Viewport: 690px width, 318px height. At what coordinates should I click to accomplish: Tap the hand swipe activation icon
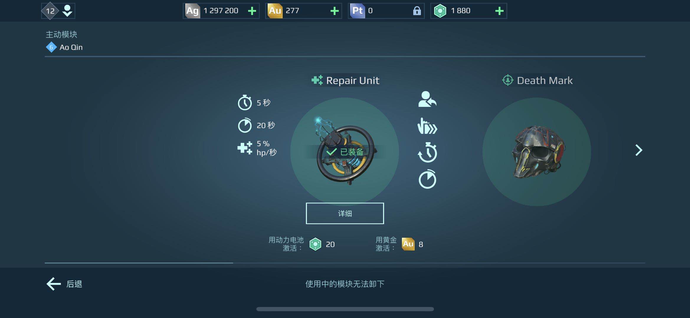coord(427,126)
